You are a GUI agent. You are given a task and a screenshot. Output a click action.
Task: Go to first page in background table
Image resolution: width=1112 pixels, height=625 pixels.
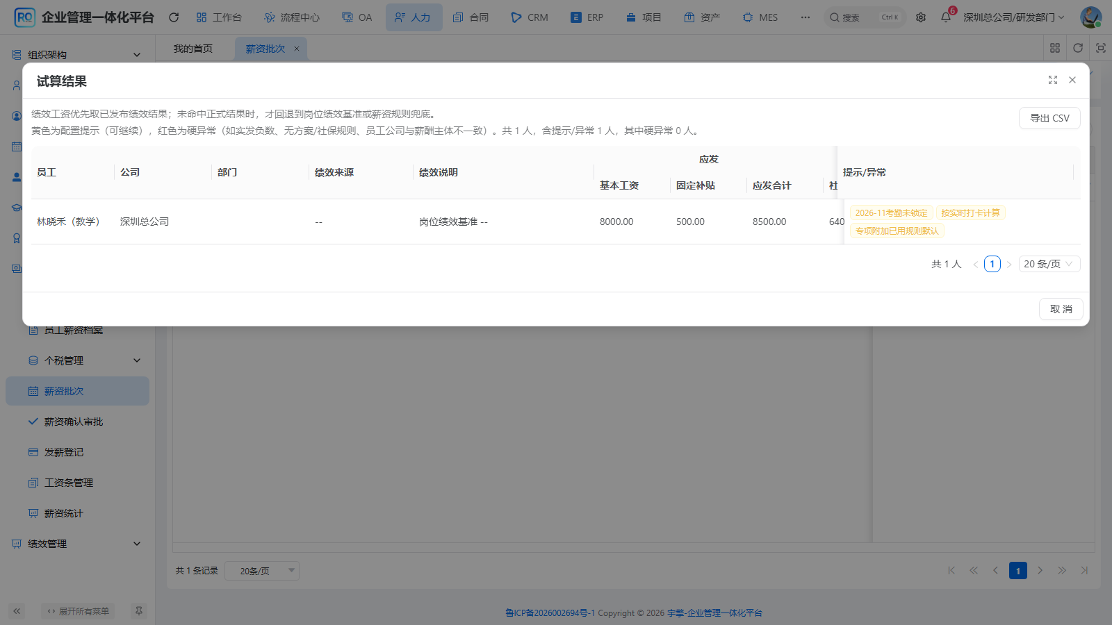tap(951, 571)
